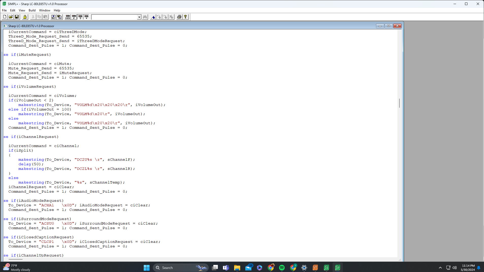The image size is (484, 272).
Task: Open the Window menu
Action: coord(45,10)
